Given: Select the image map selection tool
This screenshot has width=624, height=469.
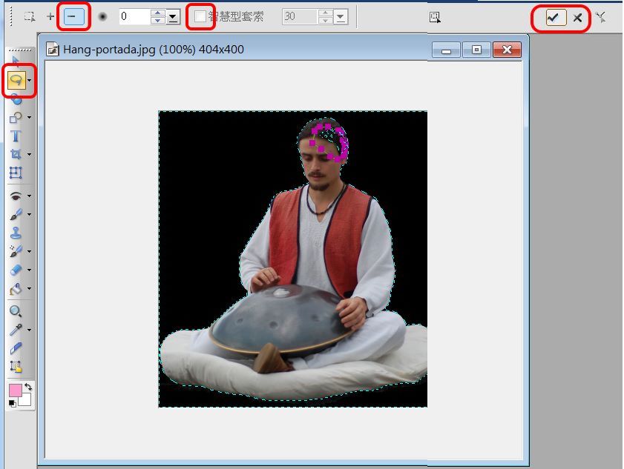Looking at the screenshot, I should point(16,367).
